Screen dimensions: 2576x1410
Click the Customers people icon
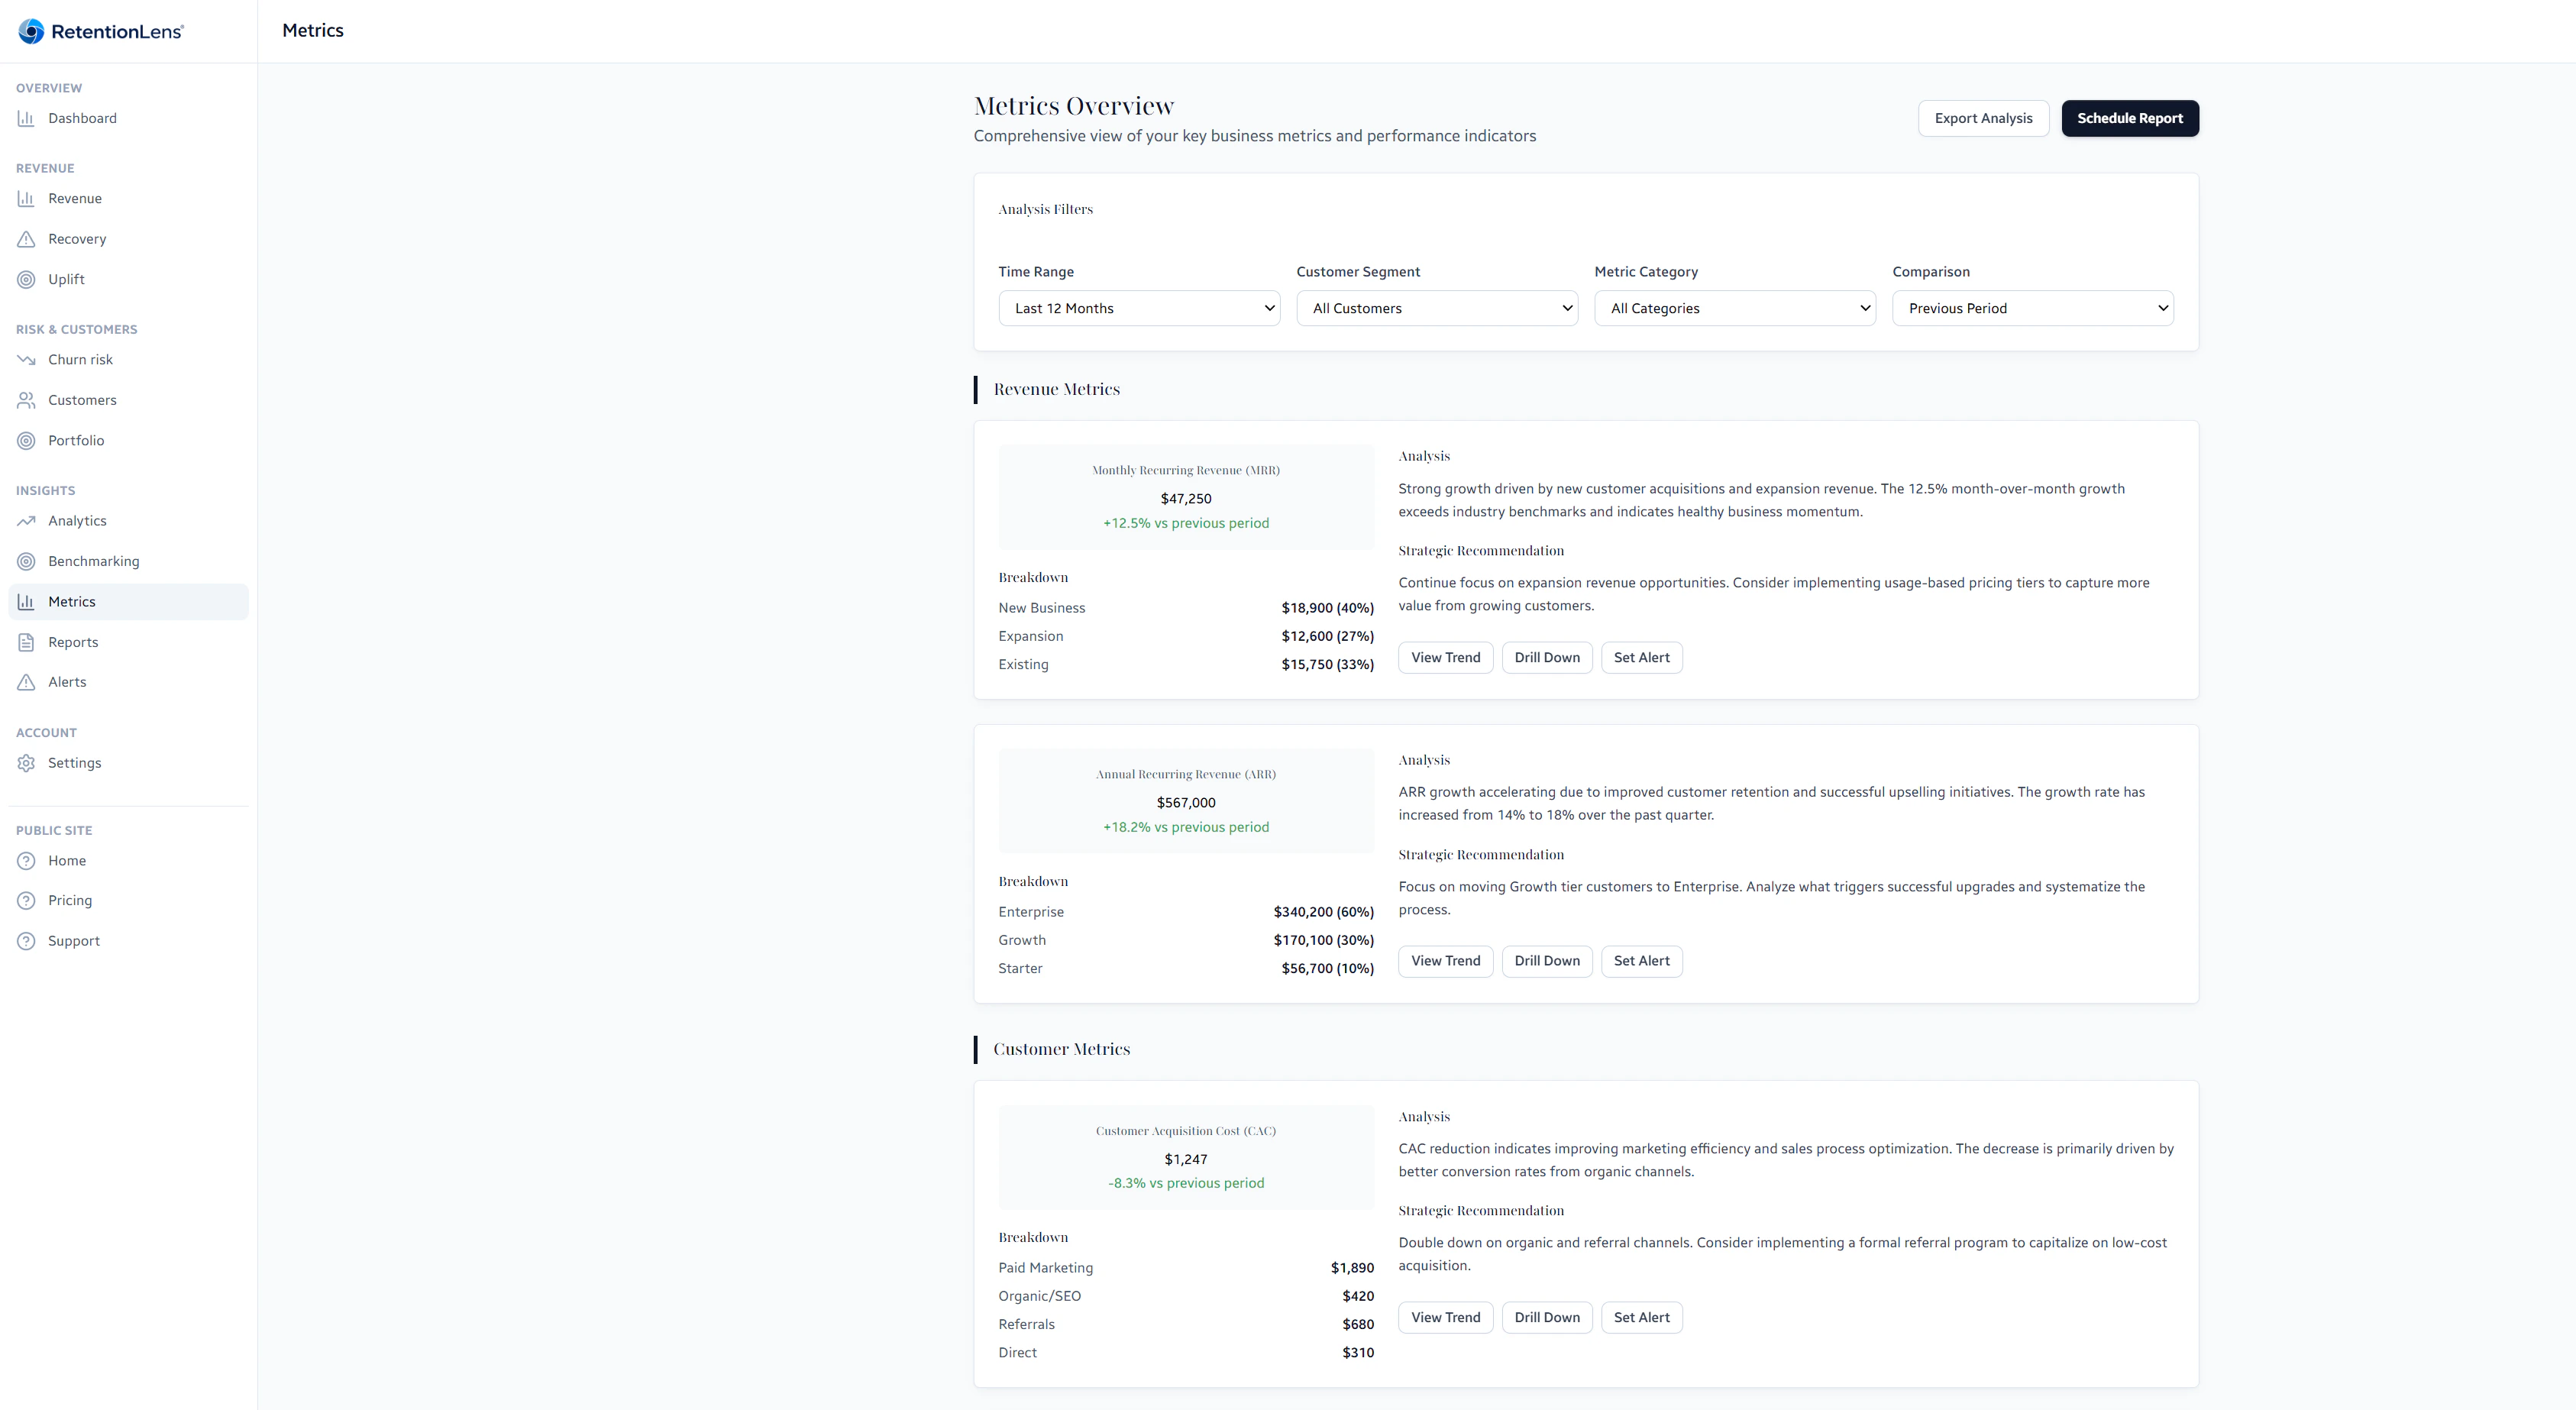[26, 400]
